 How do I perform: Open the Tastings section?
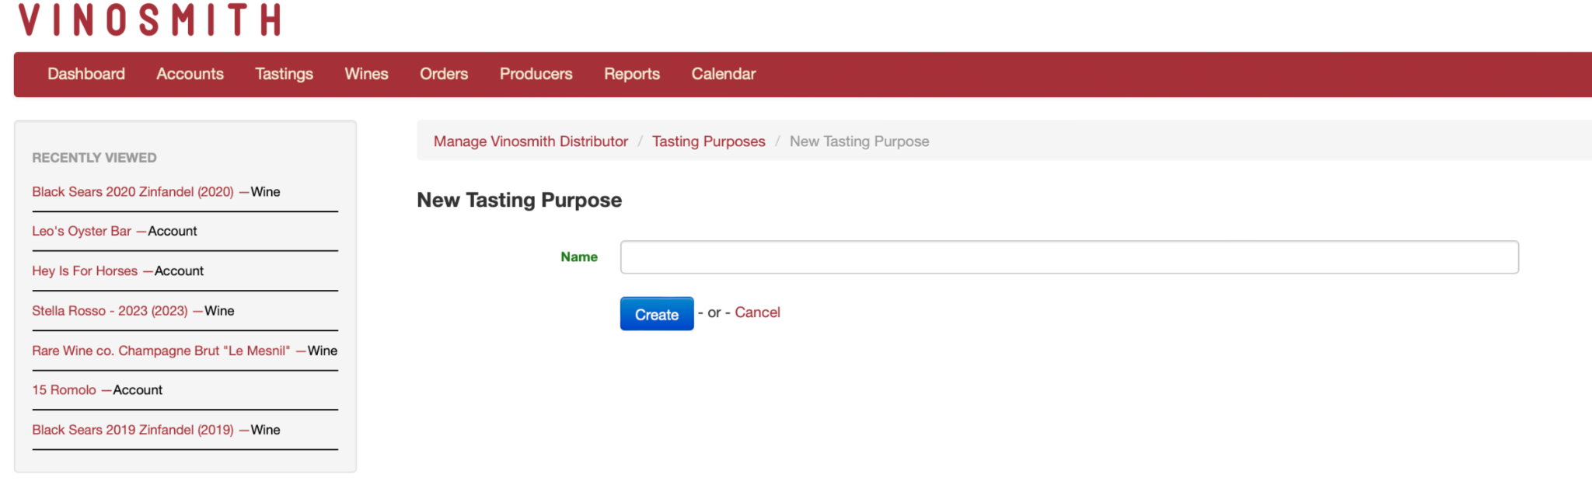pos(284,74)
